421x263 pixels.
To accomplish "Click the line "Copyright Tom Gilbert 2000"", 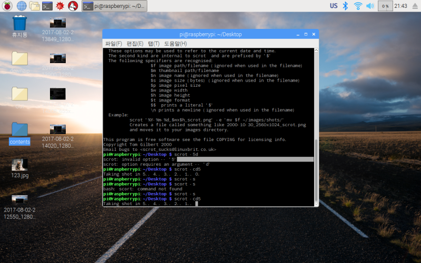I will 137,145.
